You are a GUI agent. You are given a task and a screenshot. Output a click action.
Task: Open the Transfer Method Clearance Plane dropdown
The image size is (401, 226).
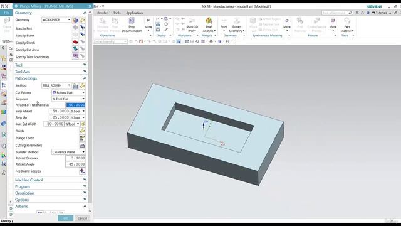coord(68,152)
